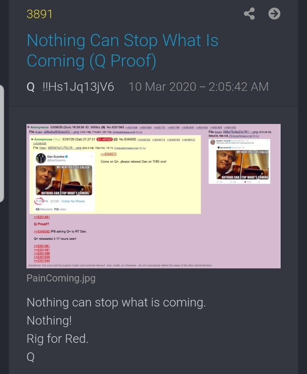Enlarge the embedded board screenshot image
This screenshot has height=374, width=307.
point(153,196)
